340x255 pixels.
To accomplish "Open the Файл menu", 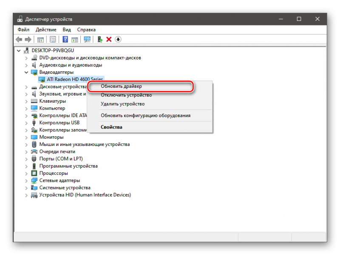I will (x=23, y=30).
